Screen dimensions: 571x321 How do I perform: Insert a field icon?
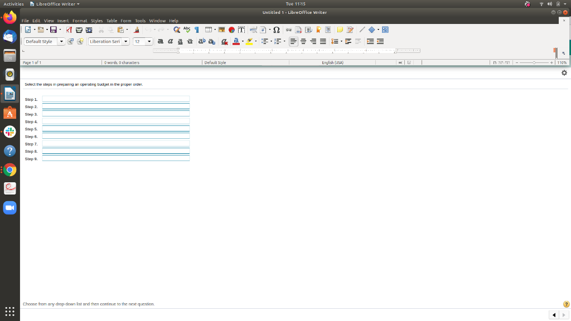coord(263,30)
